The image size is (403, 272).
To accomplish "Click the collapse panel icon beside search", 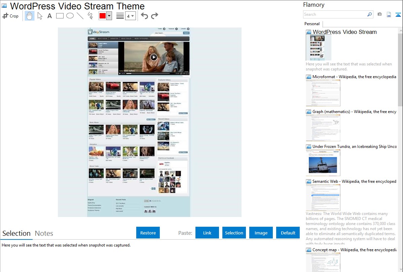I will tap(398, 14).
